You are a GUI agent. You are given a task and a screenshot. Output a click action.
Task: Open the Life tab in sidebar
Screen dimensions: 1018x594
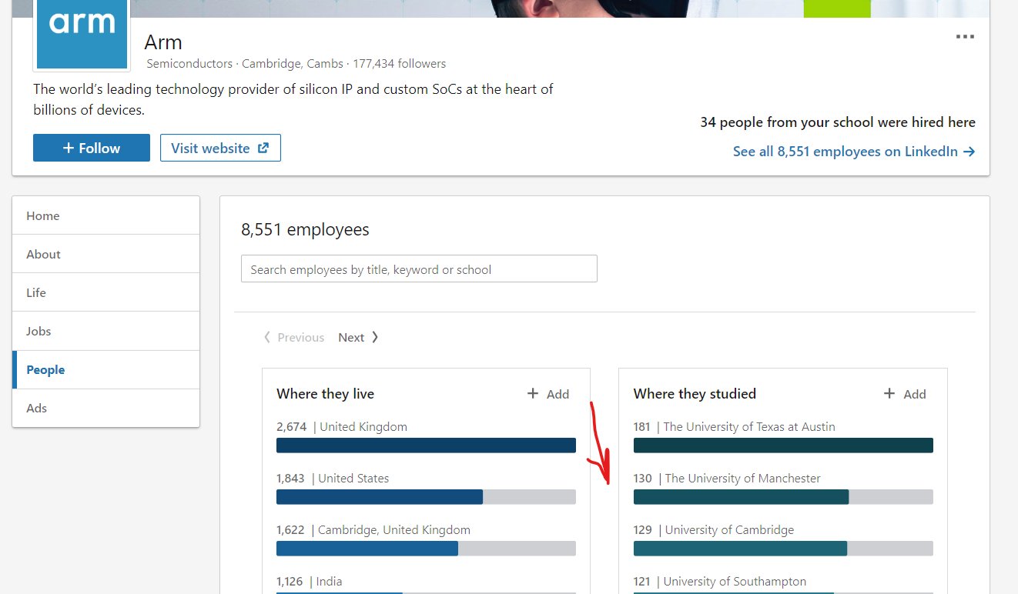pyautogui.click(x=106, y=292)
